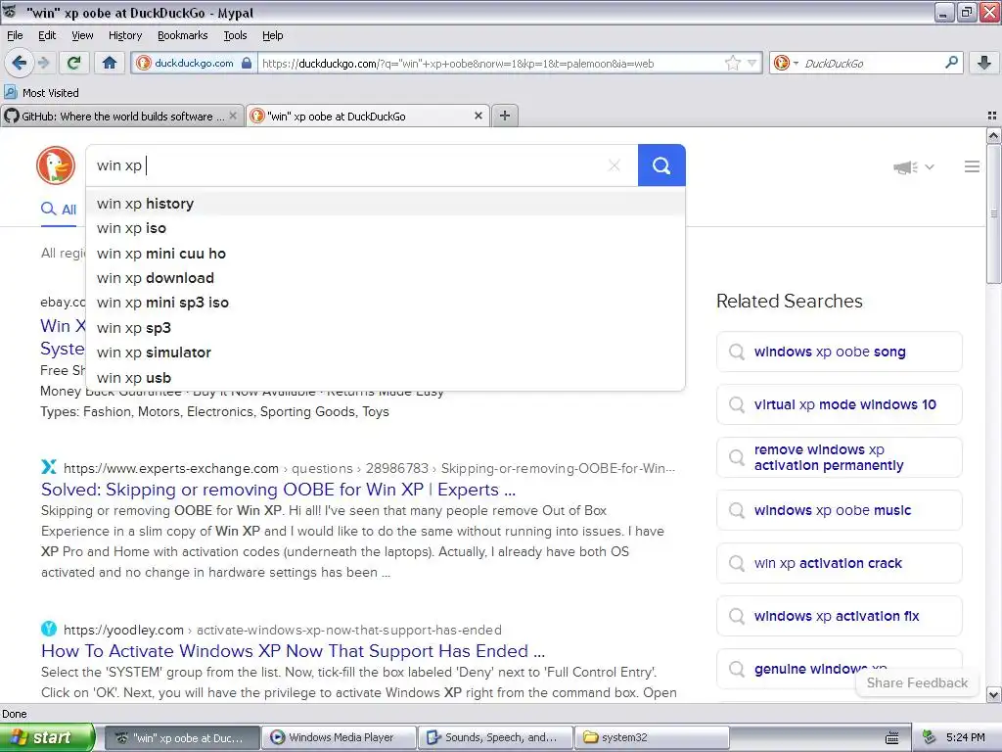Viewport: 1002px width, 752px height.
Task: Click the experts-exchange X favicon
Action: [49, 467]
